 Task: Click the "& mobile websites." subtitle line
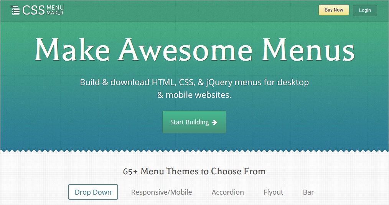194,95
